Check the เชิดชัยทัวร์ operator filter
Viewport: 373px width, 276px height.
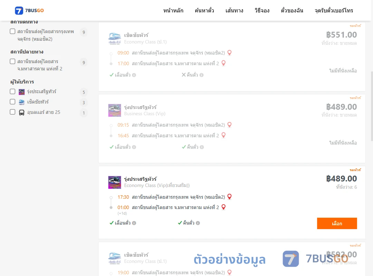coord(13,102)
